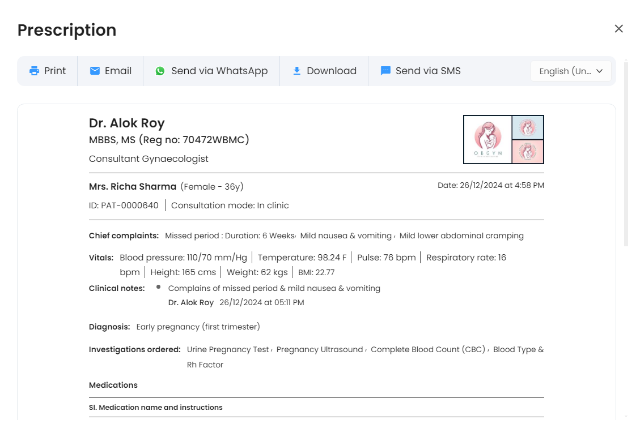This screenshot has width=636, height=428.
Task: Click the Email button text
Action: point(118,71)
